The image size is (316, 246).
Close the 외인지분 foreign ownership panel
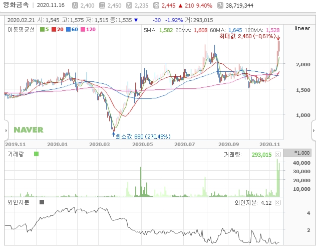click(278, 203)
